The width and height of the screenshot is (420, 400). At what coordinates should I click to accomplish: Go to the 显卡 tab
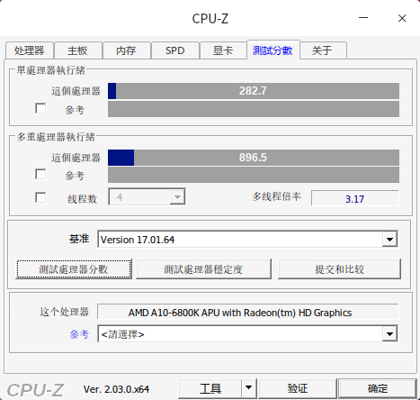(x=223, y=50)
